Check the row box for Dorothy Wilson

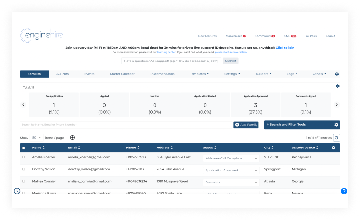(24, 169)
